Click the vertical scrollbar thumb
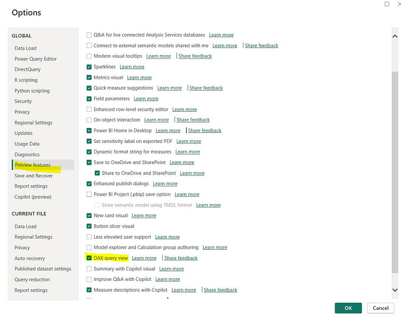Screen dimensions: 401x321 (x=395, y=172)
